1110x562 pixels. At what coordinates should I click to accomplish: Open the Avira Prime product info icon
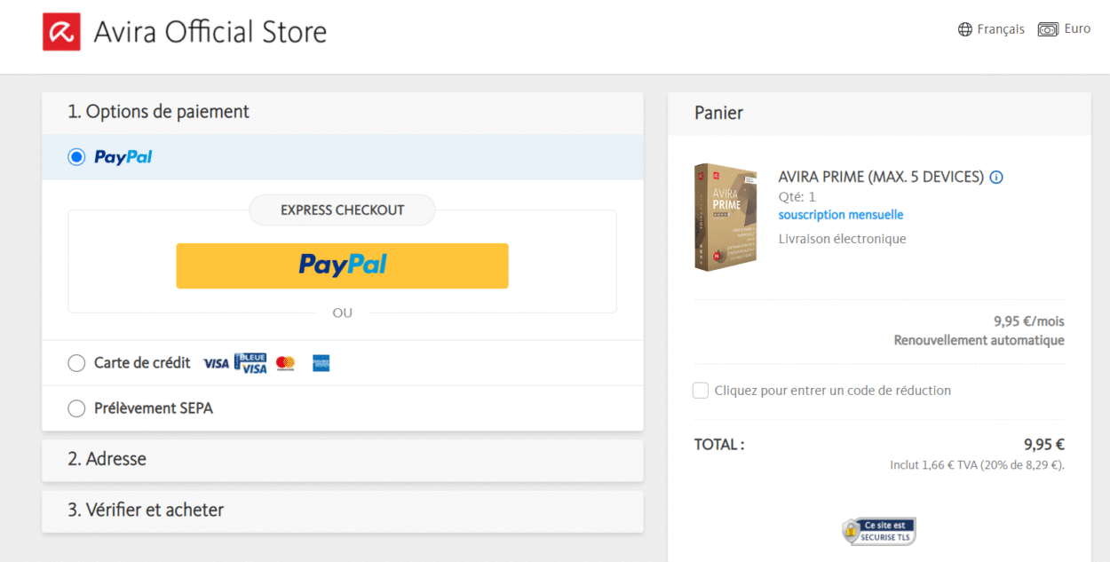point(996,177)
